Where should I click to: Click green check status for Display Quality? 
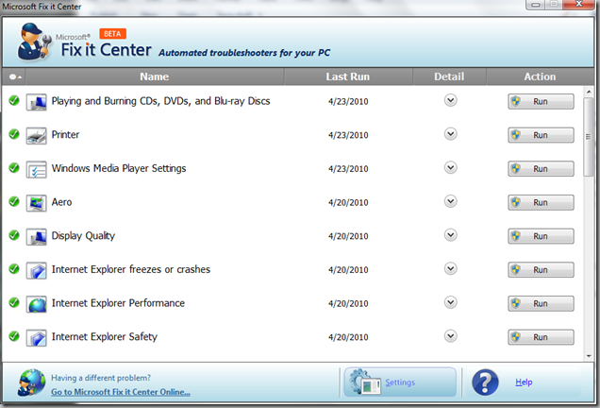14,235
